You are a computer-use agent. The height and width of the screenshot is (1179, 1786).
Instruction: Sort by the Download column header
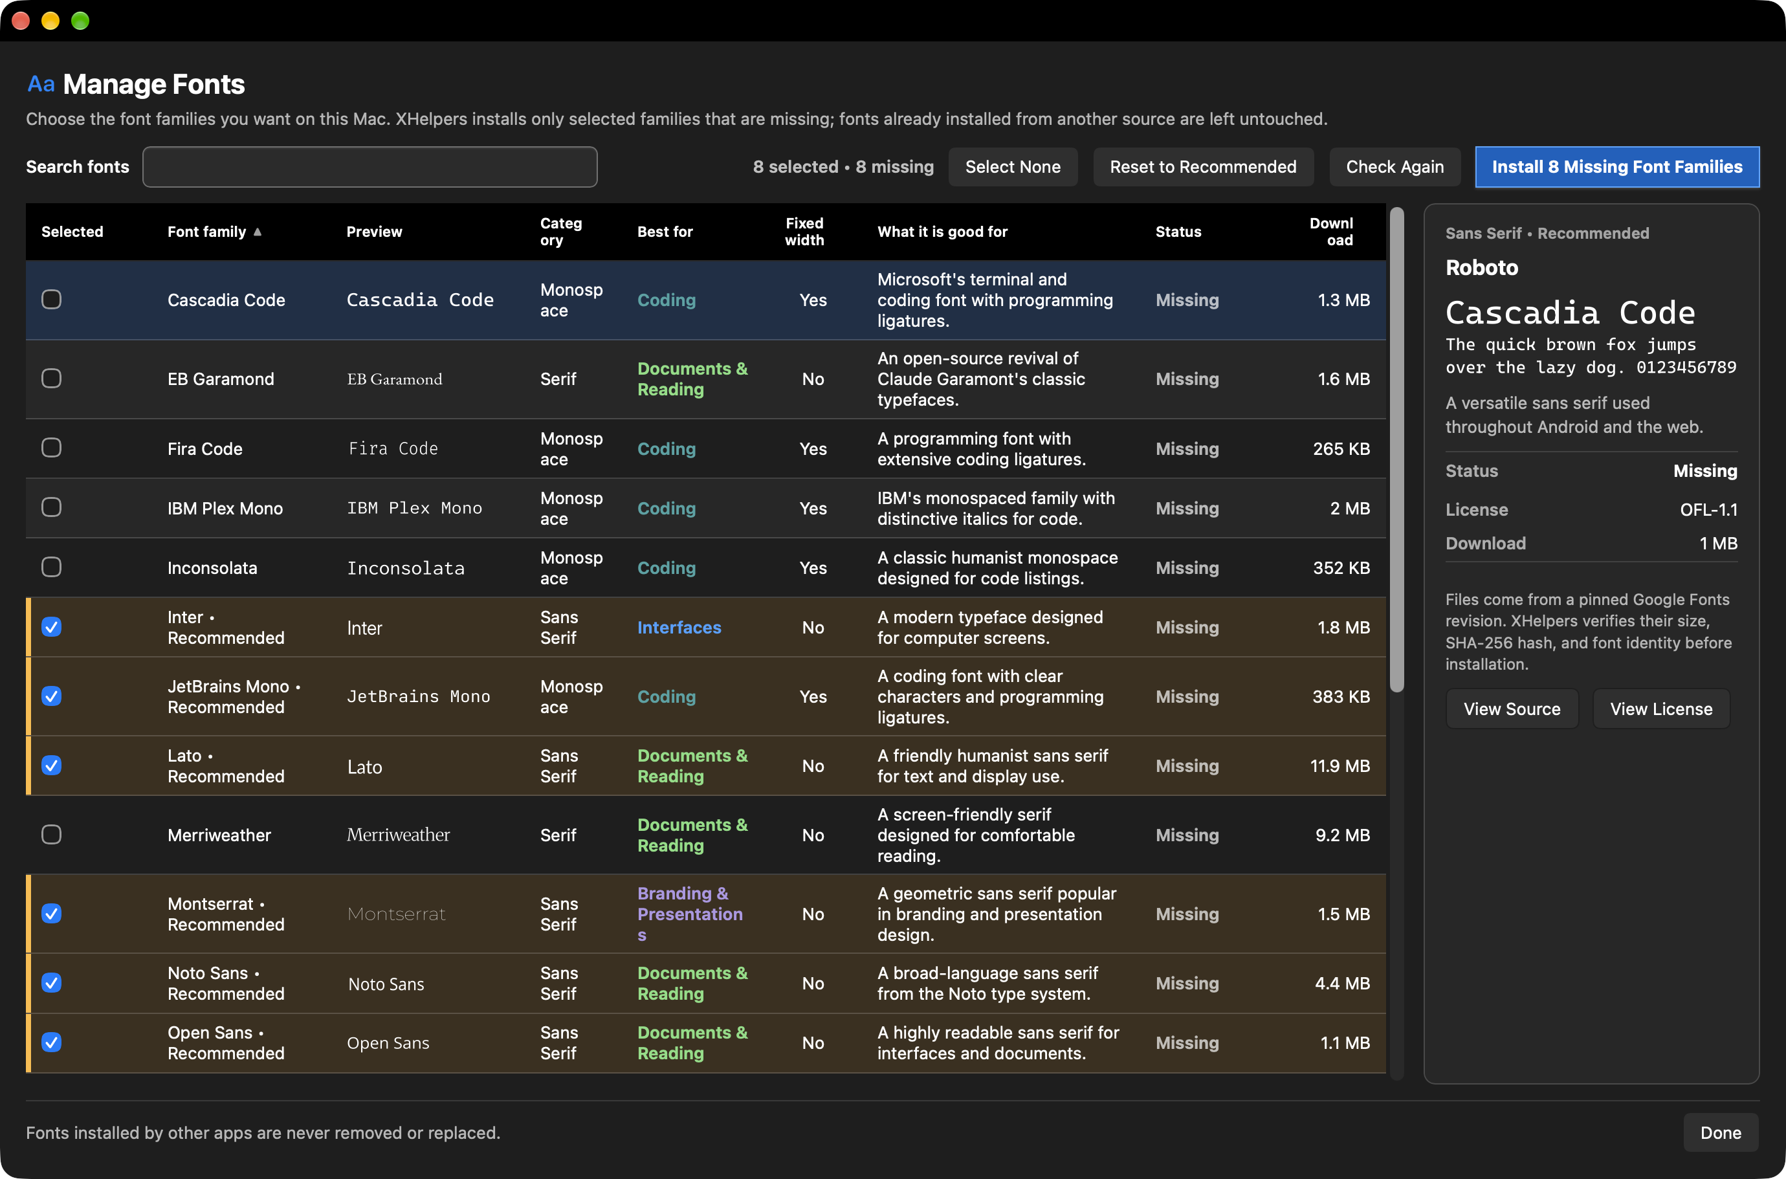coord(1331,232)
